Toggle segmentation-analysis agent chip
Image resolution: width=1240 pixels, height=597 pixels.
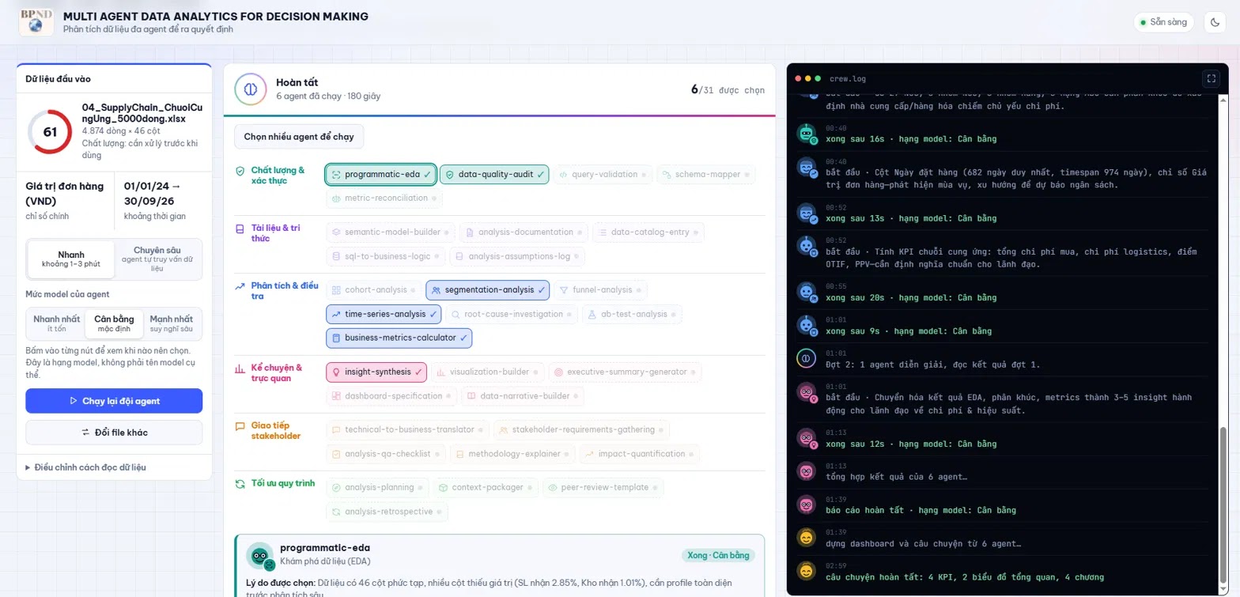pos(487,290)
